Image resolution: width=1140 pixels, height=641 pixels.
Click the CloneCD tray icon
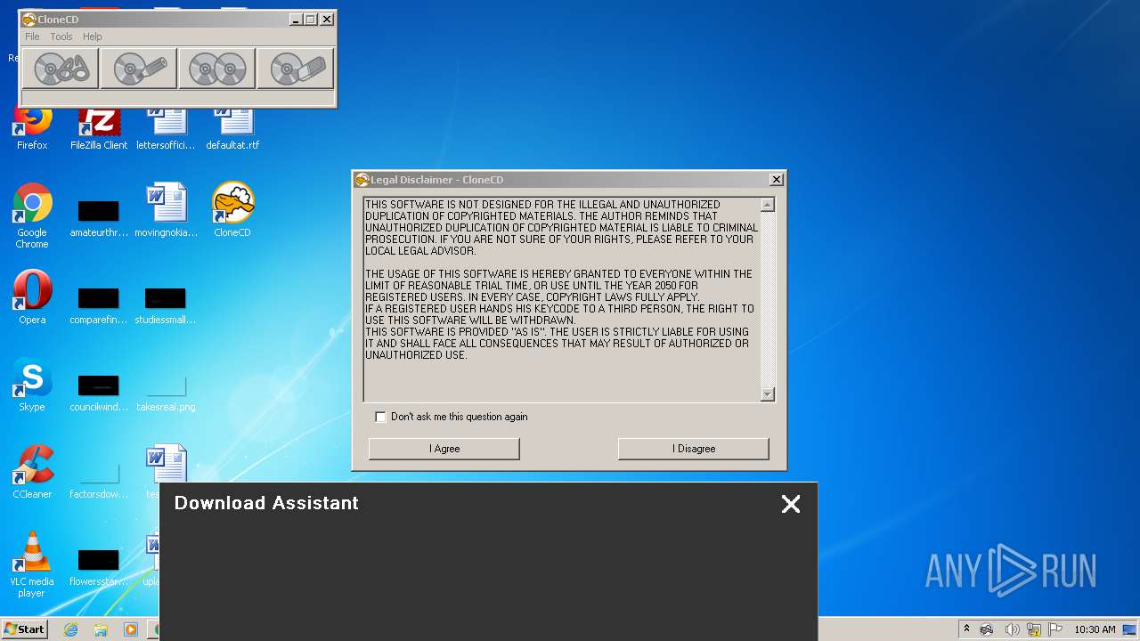(x=987, y=629)
